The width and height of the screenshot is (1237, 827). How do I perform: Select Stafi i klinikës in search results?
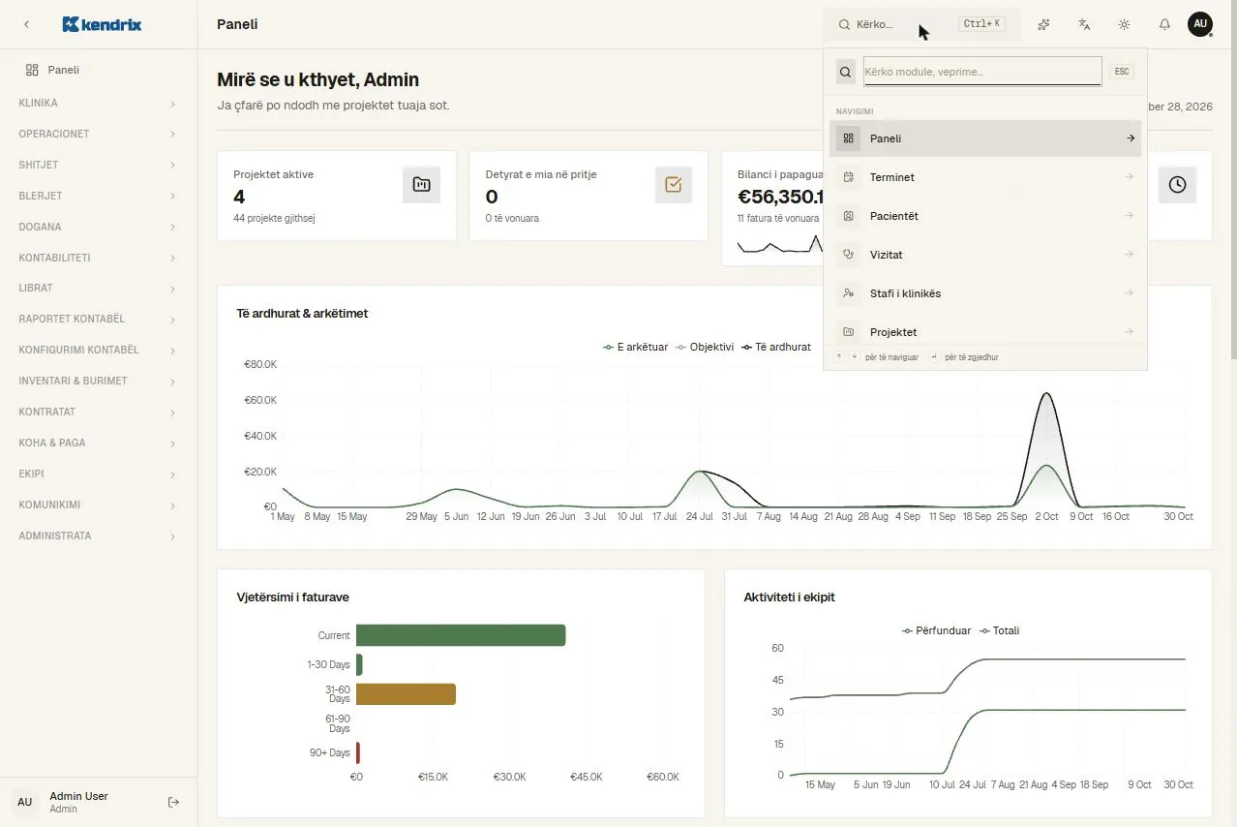point(985,293)
